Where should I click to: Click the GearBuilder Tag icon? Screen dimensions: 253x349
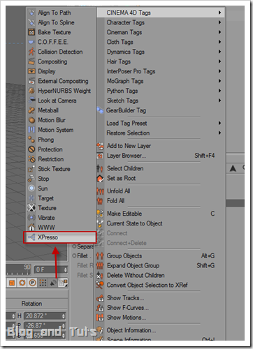(x=100, y=110)
